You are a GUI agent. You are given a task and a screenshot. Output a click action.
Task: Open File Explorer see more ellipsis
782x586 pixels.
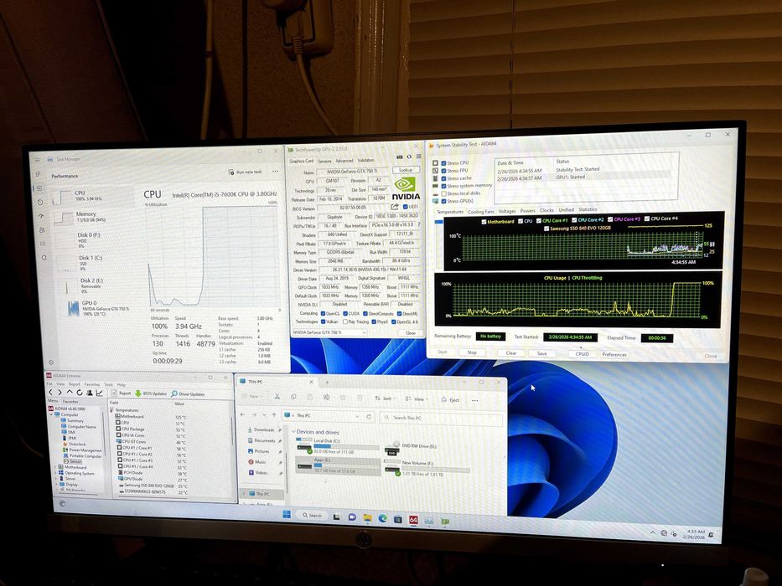(474, 400)
